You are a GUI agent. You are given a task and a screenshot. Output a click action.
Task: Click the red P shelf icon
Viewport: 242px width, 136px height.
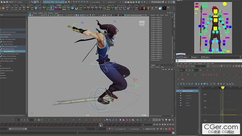click(x=164, y=8)
